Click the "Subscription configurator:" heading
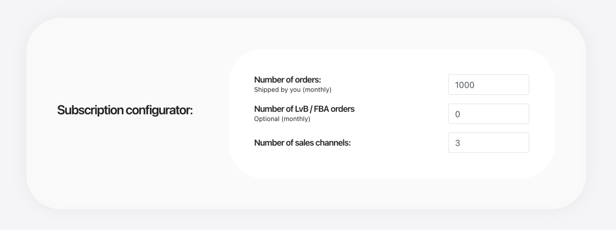Screen dimensions: 616x230 [x=125, y=110]
